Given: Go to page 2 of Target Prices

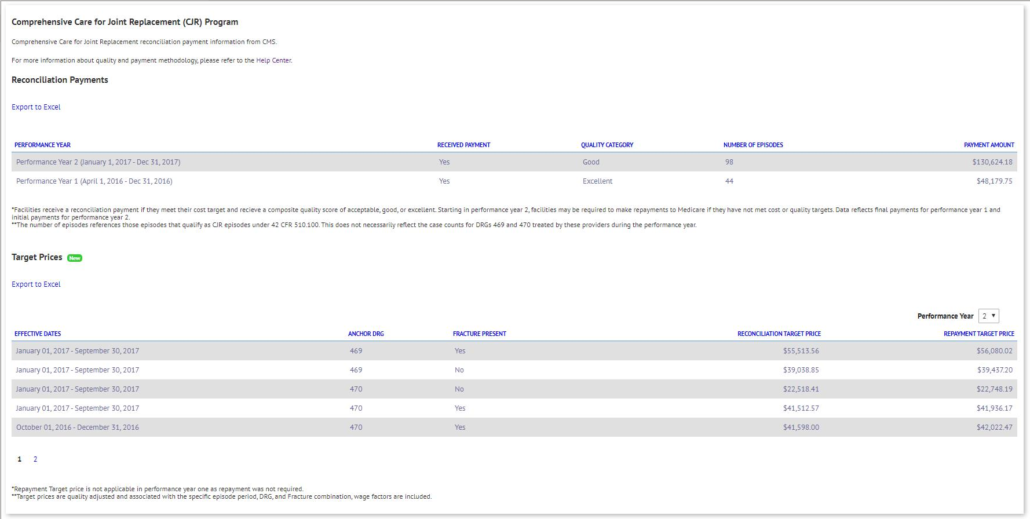Looking at the screenshot, I should pyautogui.click(x=35, y=459).
